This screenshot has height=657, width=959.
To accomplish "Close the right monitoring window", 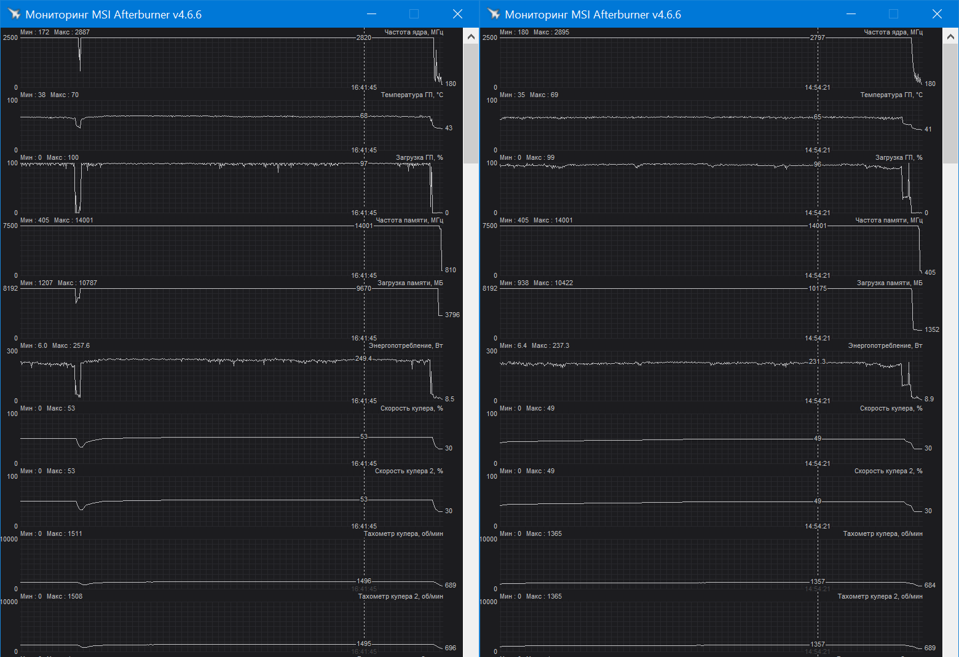I will [x=937, y=14].
